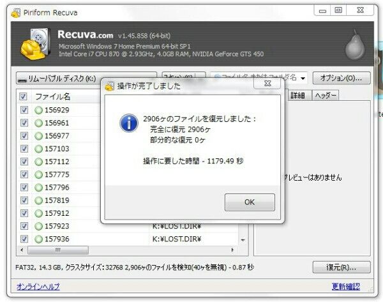
Task: Click the removable disk drive icon
Action: coord(23,80)
